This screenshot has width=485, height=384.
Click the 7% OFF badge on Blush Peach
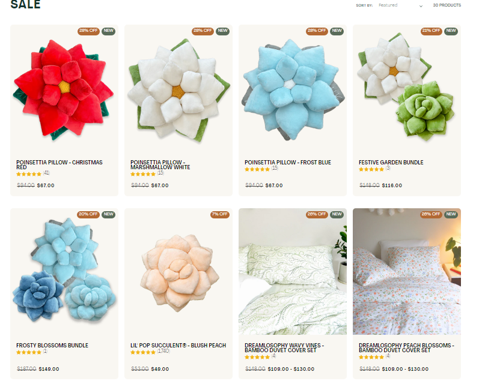point(219,214)
